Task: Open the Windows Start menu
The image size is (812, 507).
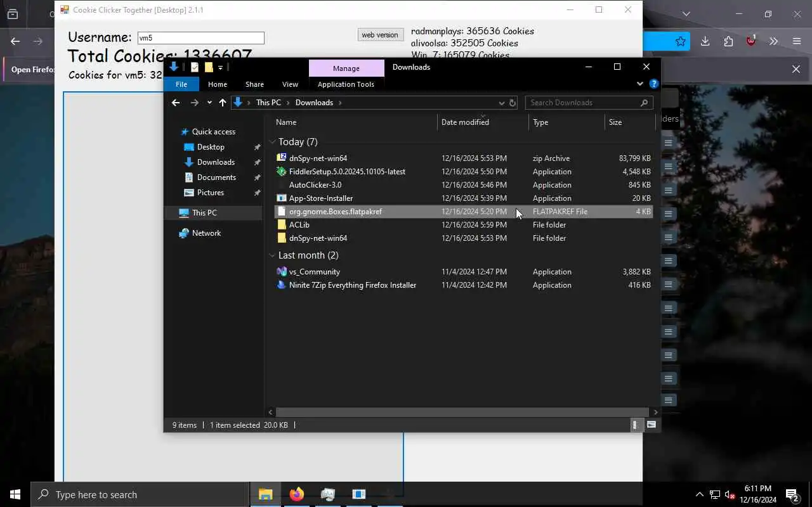Action: click(15, 494)
